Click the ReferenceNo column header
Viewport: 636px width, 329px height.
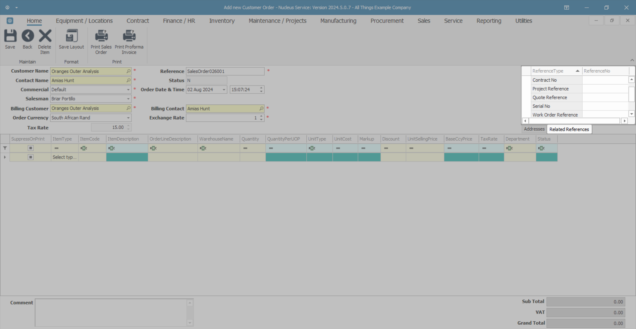[606, 71]
